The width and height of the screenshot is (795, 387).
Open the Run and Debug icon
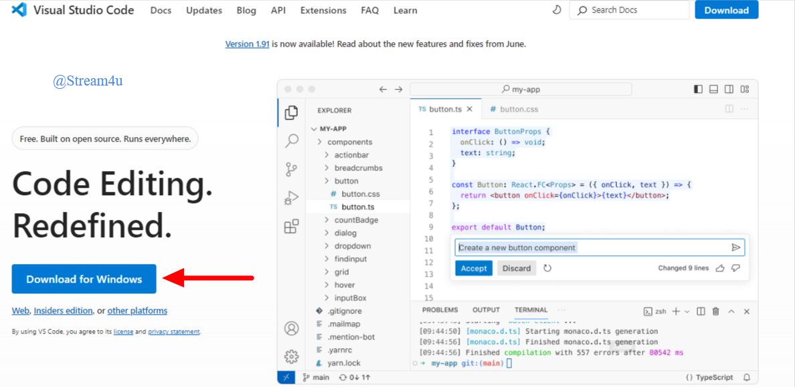[x=292, y=198]
